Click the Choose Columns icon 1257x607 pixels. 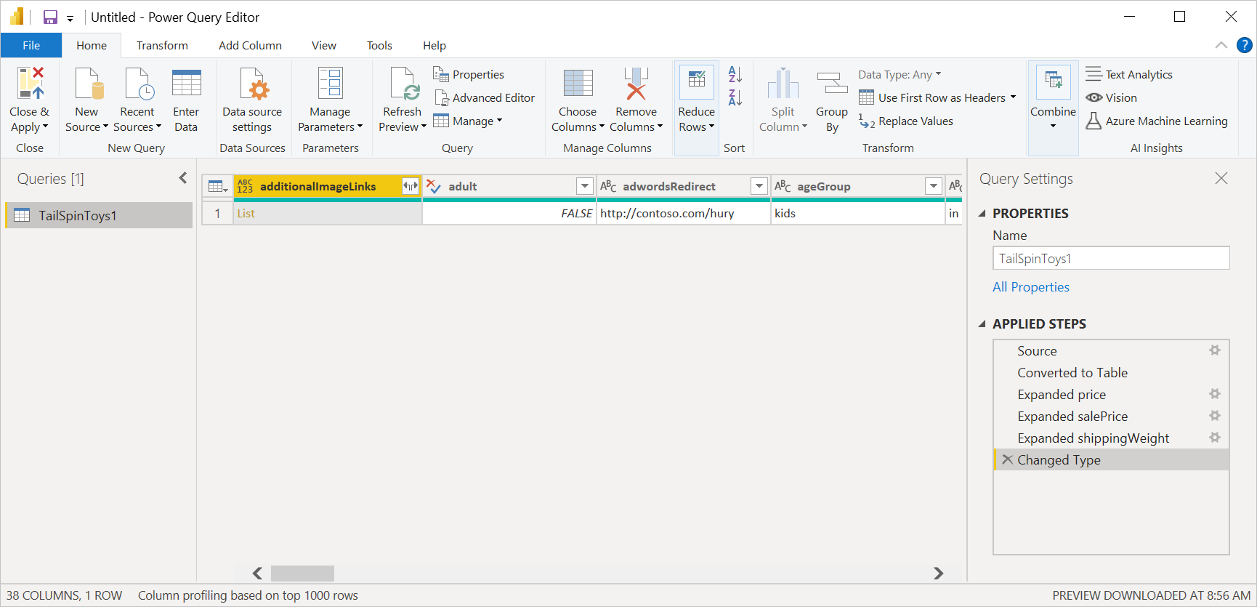click(x=578, y=83)
